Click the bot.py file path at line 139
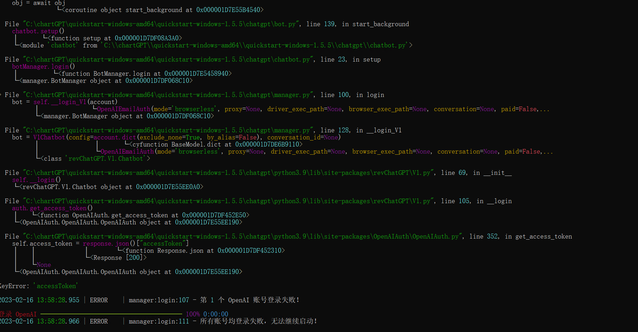The height and width of the screenshot is (332, 638). [x=161, y=24]
